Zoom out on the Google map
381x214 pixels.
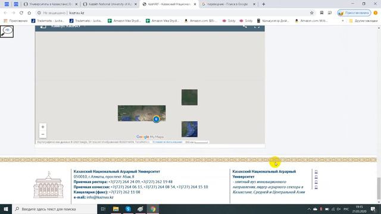coord(43,134)
